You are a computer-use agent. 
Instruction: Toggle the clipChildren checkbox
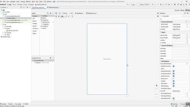click(173, 84)
